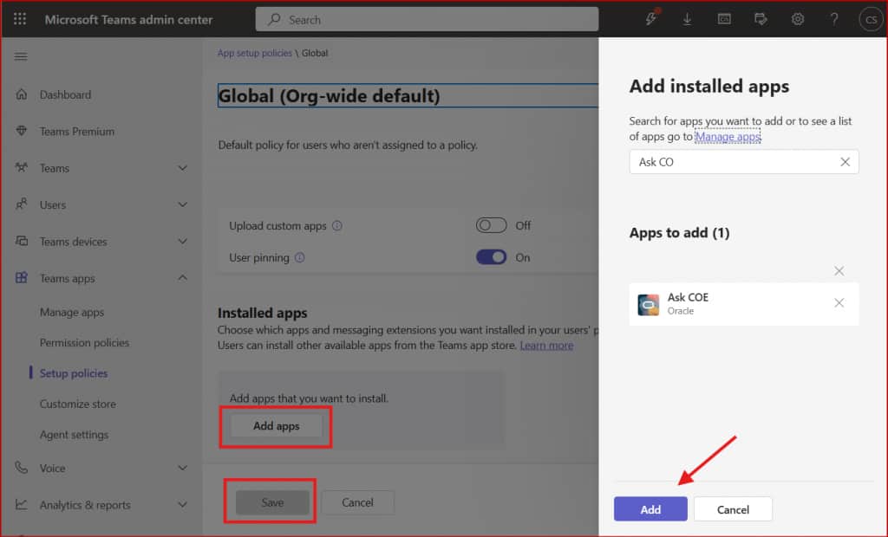Screen dimensions: 888x537
Task: Open Agent settings in sidebar
Action: (x=75, y=435)
